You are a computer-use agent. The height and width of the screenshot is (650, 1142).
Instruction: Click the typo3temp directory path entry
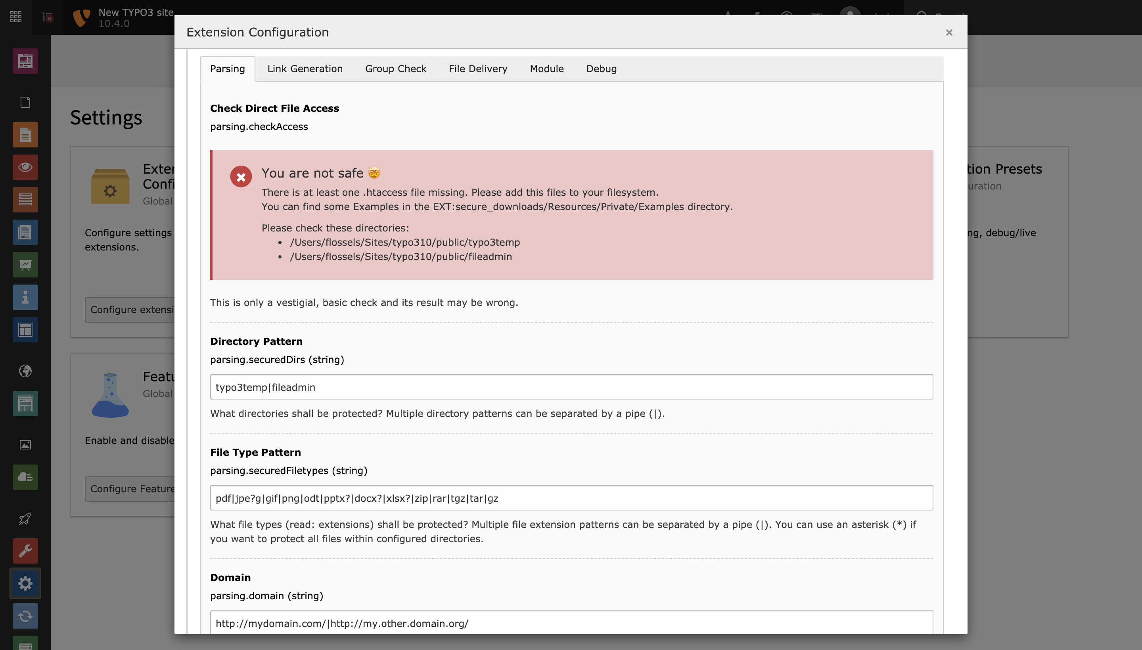[404, 243]
